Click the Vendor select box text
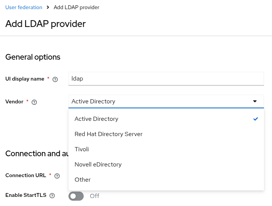The image size is (272, 206). point(94,101)
